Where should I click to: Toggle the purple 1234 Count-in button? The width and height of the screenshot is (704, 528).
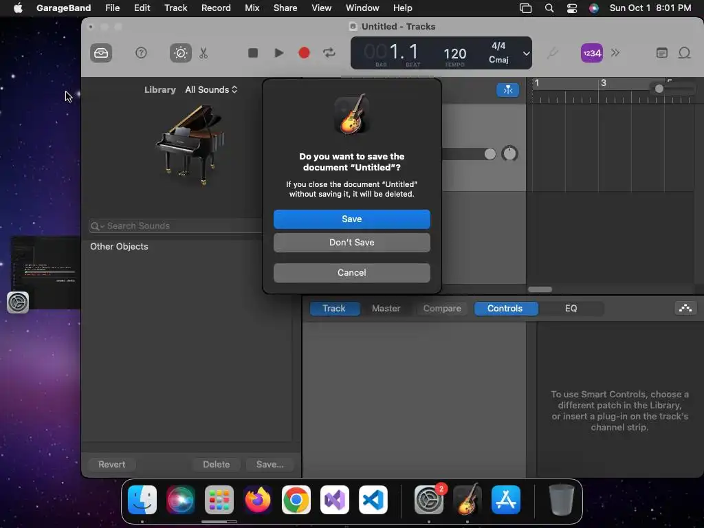592,53
